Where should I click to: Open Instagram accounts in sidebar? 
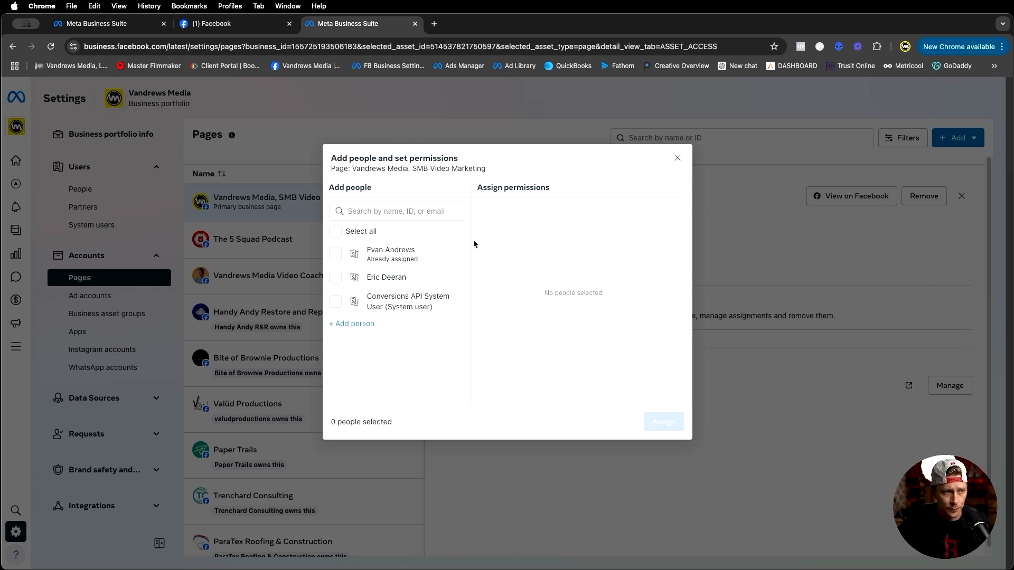(102, 349)
